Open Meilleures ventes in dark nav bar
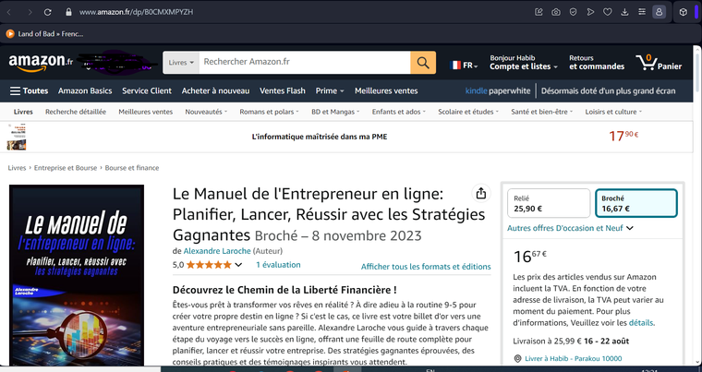702x372 pixels. [386, 90]
